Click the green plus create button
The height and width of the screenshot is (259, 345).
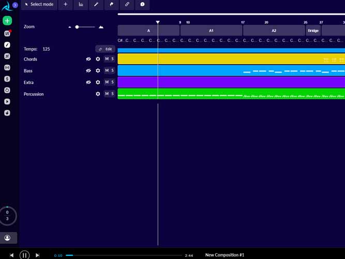click(x=7, y=21)
